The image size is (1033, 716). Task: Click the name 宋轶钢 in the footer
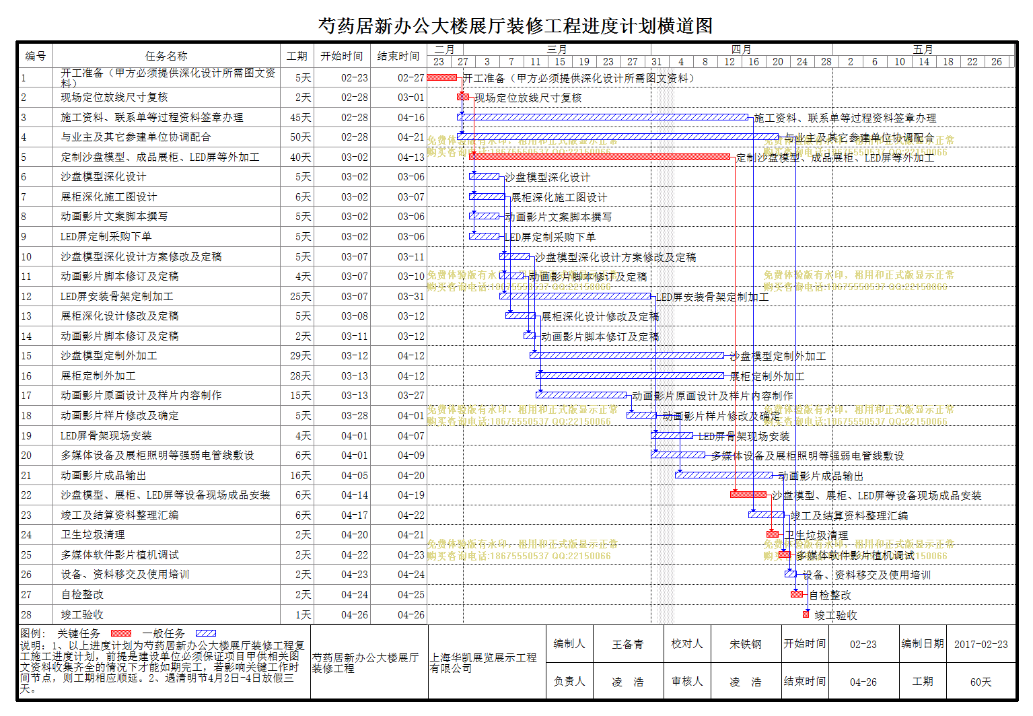point(746,644)
